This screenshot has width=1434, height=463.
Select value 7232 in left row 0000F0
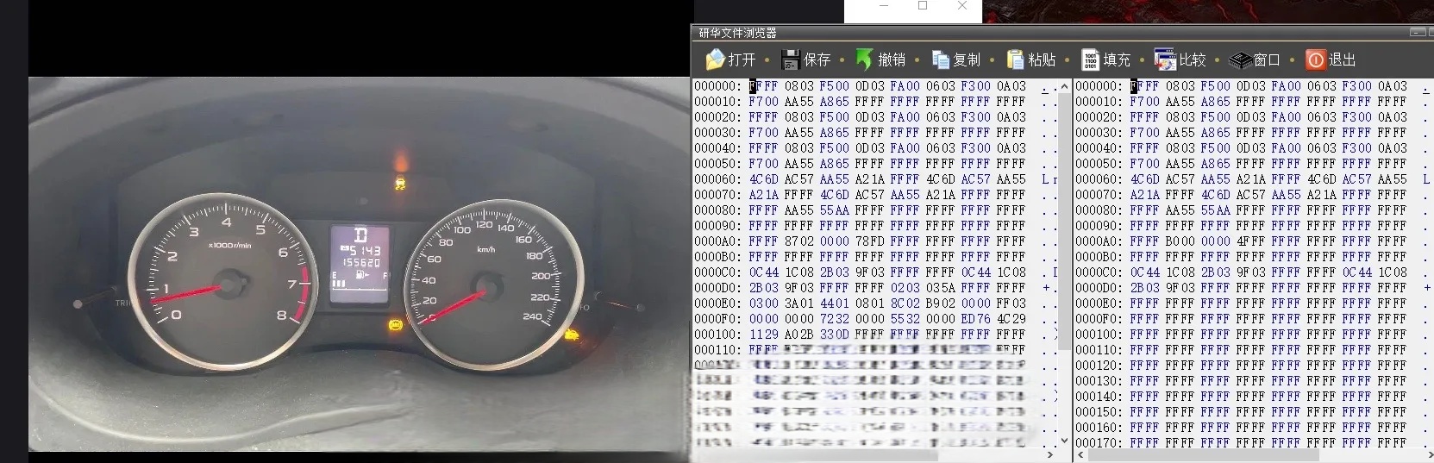pyautogui.click(x=834, y=319)
